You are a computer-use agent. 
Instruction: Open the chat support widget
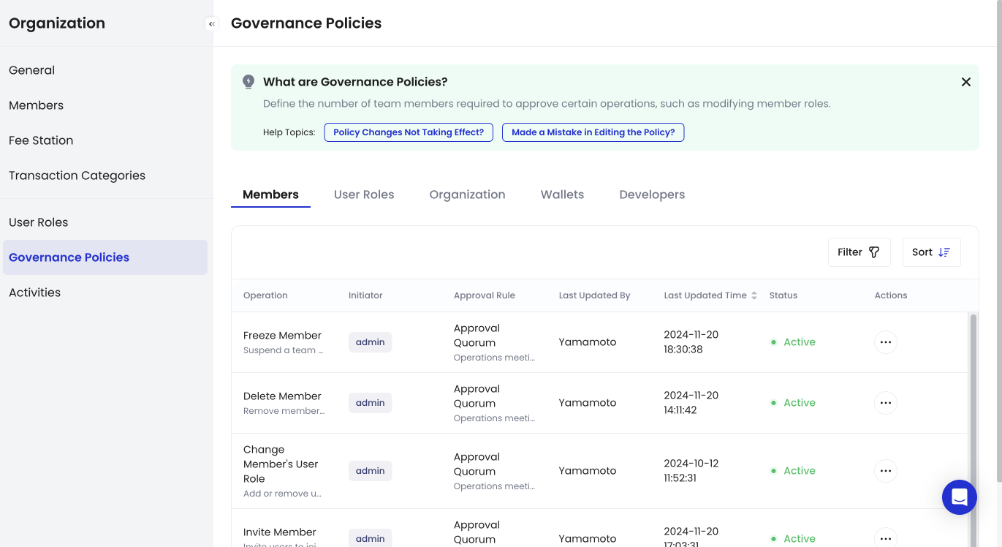(x=959, y=497)
